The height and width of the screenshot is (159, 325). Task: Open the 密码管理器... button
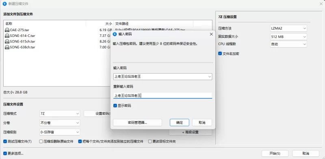[x=137, y=123]
